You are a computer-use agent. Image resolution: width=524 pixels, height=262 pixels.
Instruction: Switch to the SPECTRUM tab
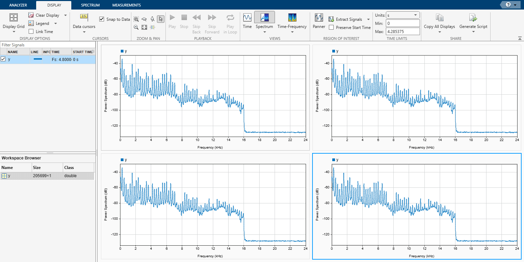pos(90,5)
